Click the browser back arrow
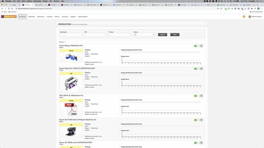Image resolution: width=264 pixels, height=148 pixels. pos(2,8)
